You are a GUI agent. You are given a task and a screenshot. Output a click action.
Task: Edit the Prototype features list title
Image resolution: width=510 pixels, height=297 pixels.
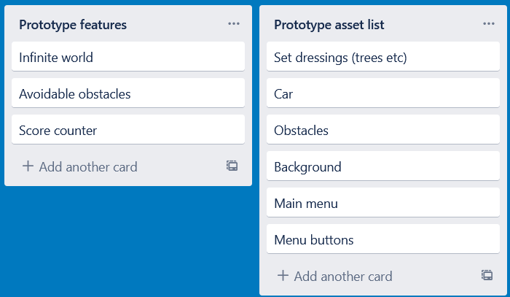click(73, 25)
